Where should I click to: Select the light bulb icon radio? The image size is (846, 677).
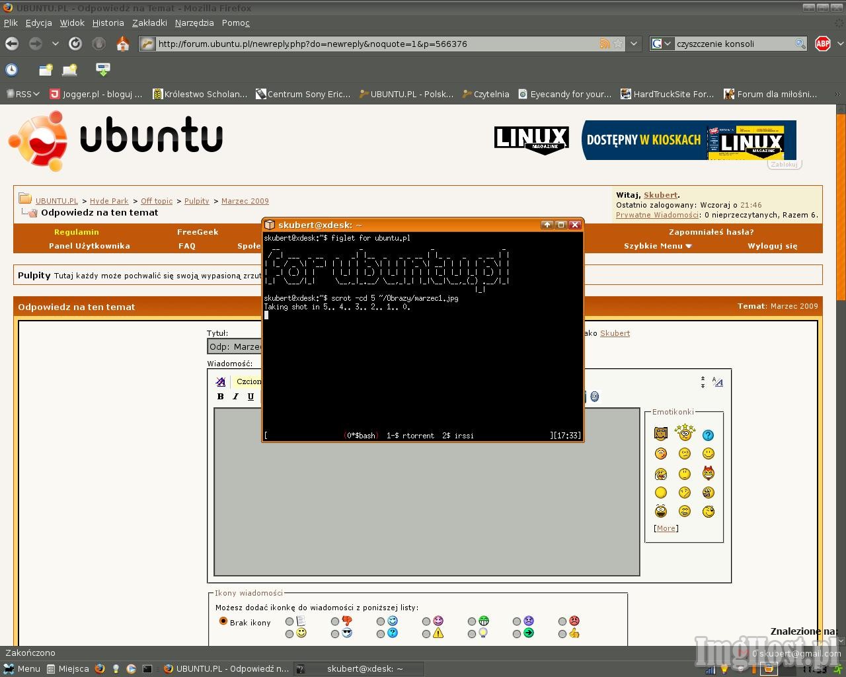click(472, 633)
